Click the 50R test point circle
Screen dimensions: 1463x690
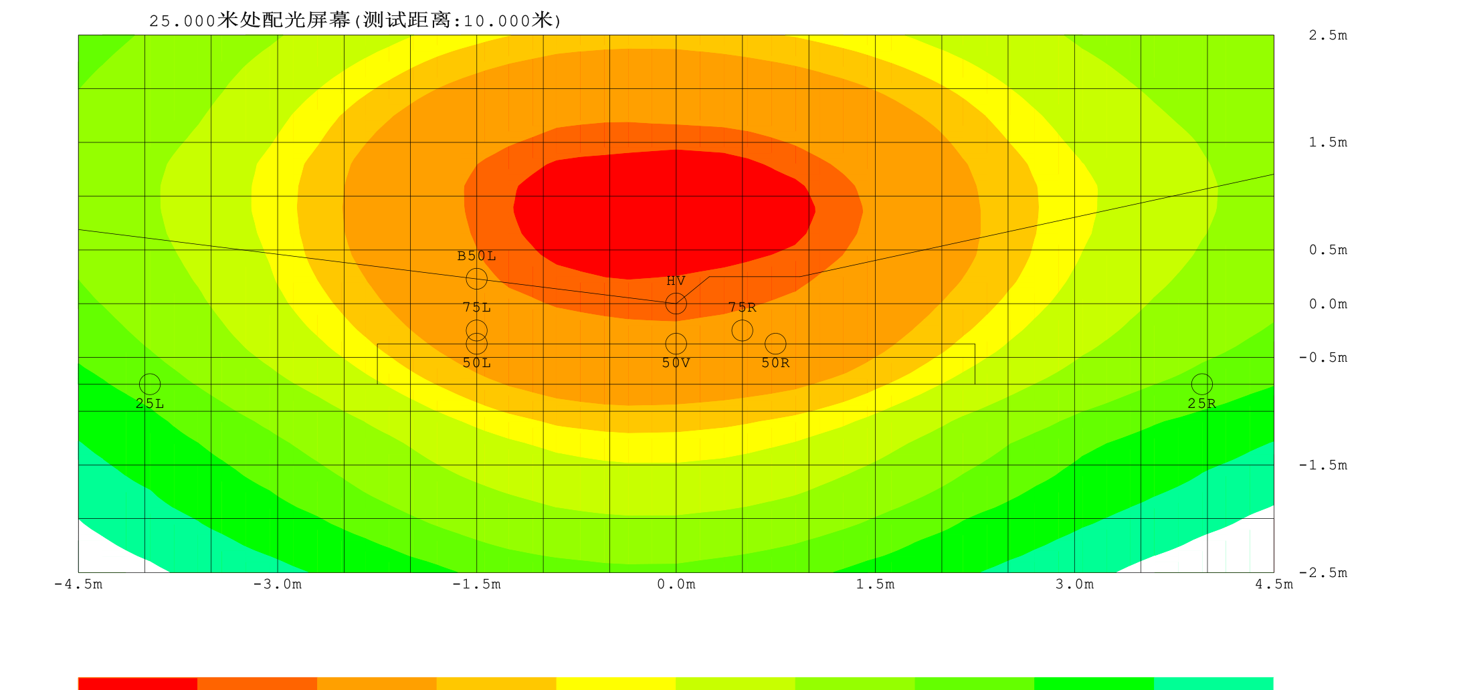[x=775, y=344]
